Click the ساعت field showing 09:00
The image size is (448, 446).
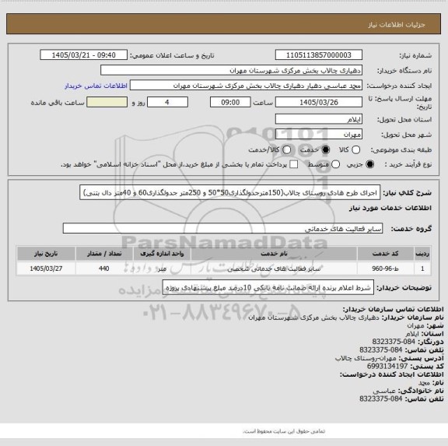230,102
